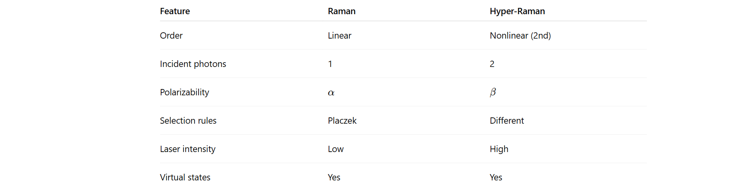Viewport: 756px width, 193px height.
Task: Select the Nonlinear (2nd) cell
Action: tap(520, 36)
